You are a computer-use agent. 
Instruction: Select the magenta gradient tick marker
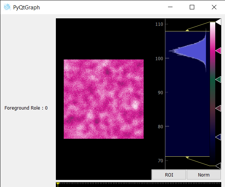click(218, 50)
